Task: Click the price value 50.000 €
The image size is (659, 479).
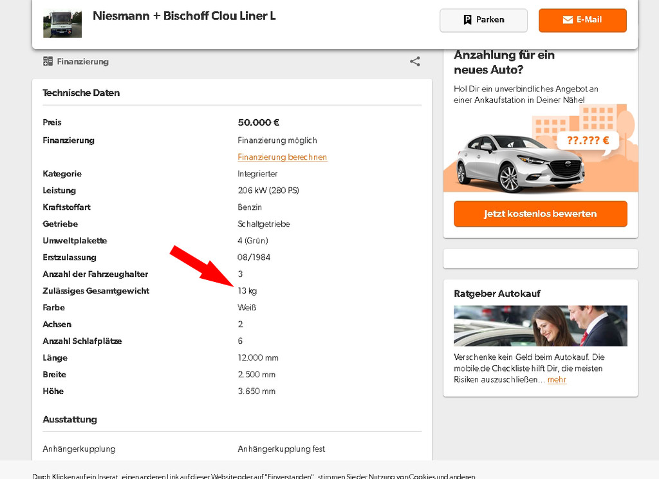Action: click(x=259, y=122)
